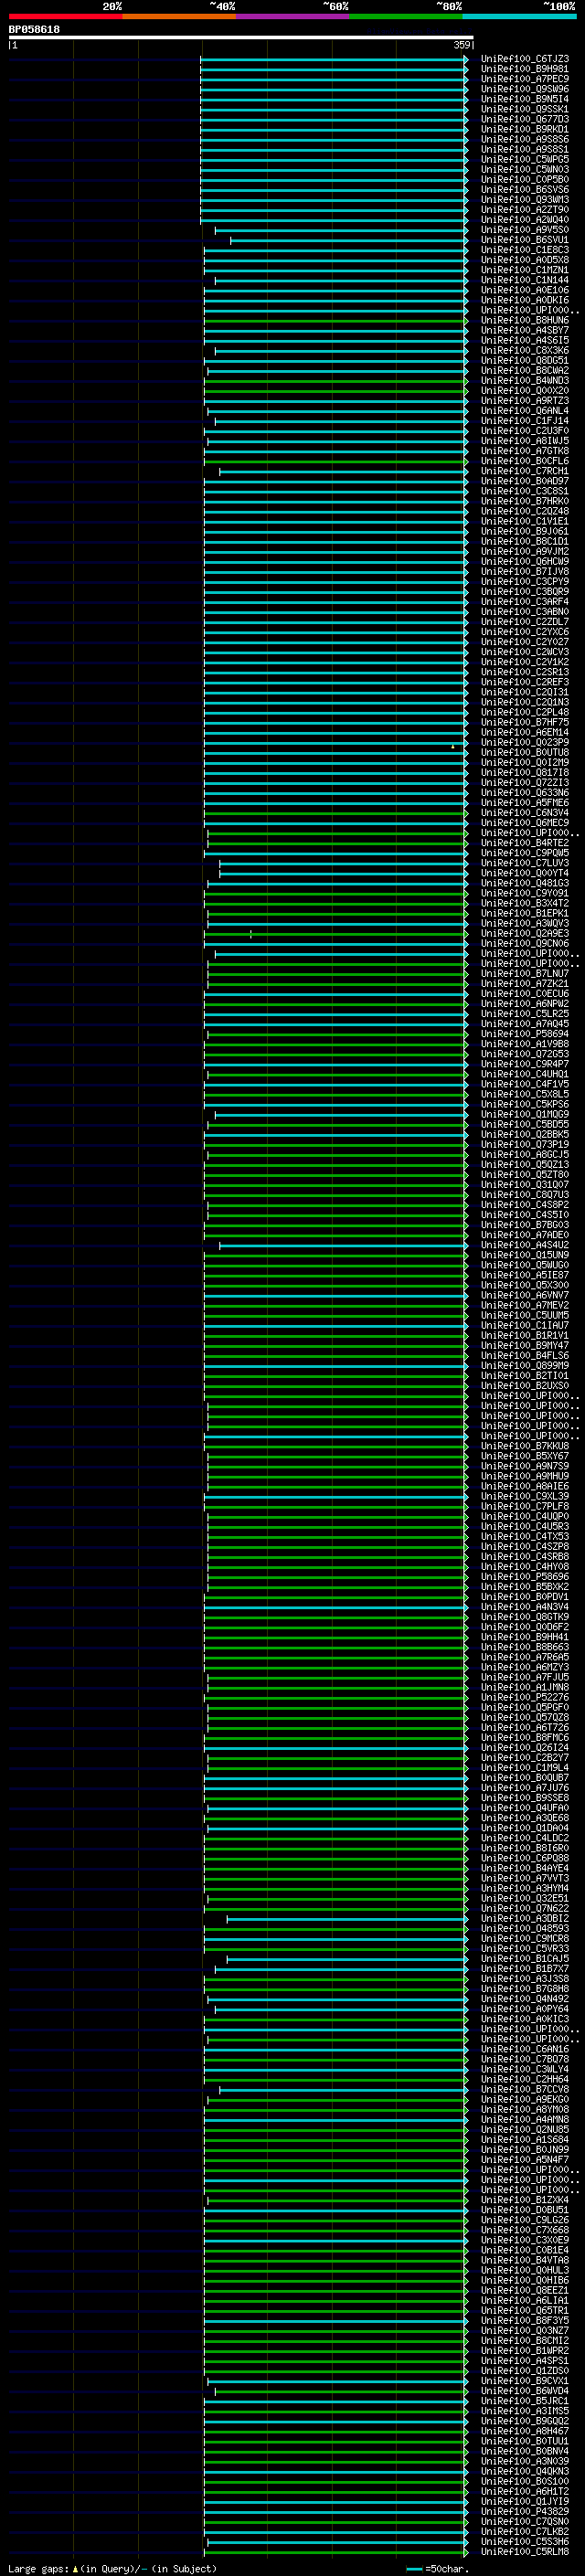Open hit UniRef100_Q4QKN3

(525, 2471)
